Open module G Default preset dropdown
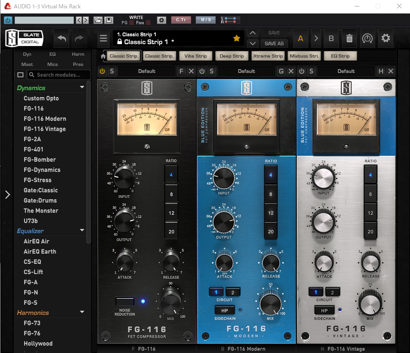 point(246,71)
